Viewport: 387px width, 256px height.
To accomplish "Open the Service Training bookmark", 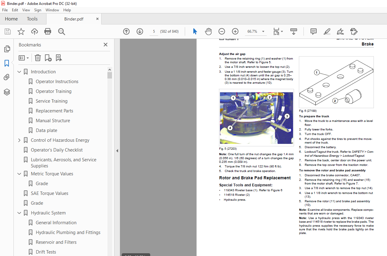I will (x=52, y=101).
